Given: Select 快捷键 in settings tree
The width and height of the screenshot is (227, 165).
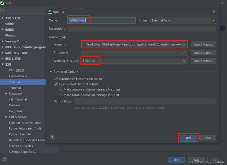Looking at the screenshot, I should (x=10, y=24).
